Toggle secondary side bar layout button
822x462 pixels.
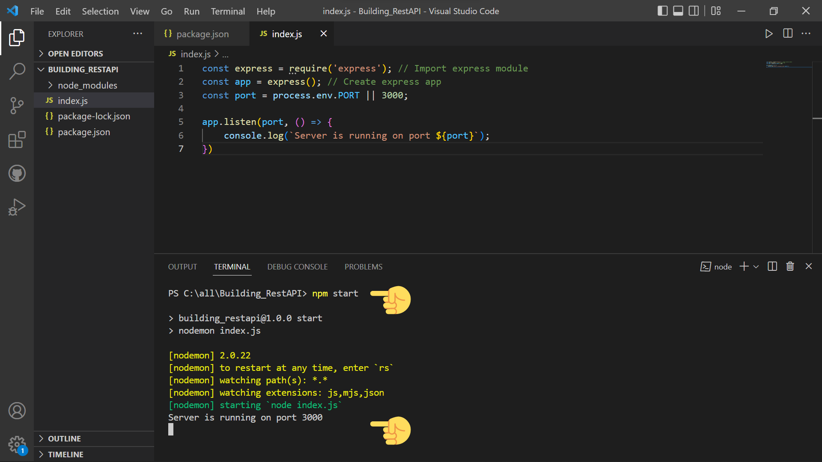coord(694,11)
